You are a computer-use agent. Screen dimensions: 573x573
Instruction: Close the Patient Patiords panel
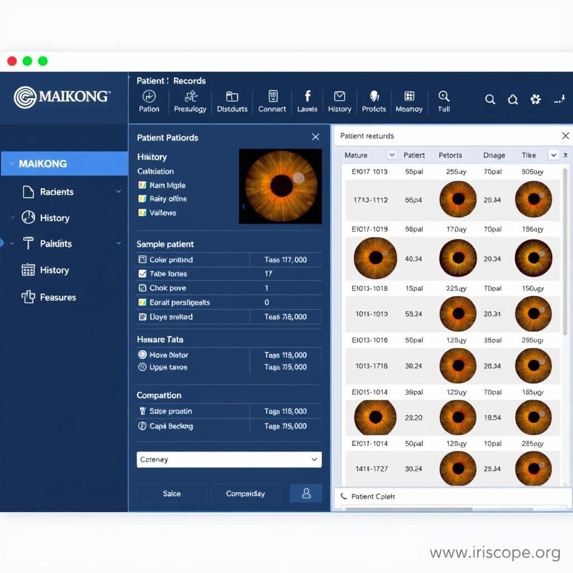(316, 137)
